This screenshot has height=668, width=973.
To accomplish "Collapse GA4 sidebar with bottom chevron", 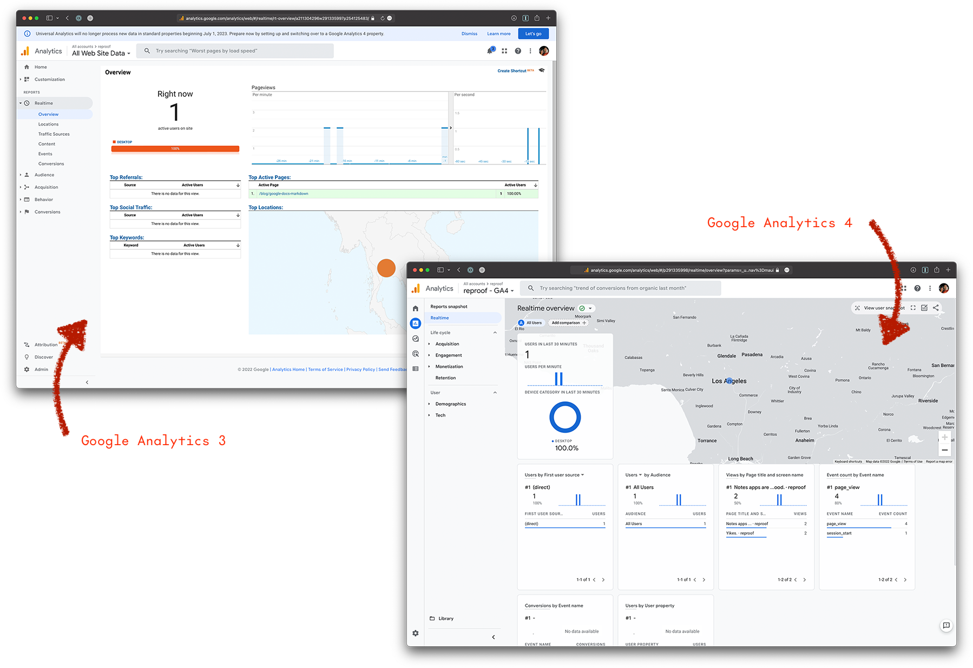I will click(x=494, y=637).
